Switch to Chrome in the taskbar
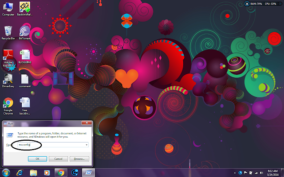The height and width of the screenshot is (177, 284). click(x=61, y=173)
